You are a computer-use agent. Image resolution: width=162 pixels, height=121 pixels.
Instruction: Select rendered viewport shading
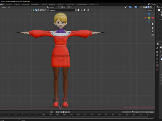[x=151, y=7]
